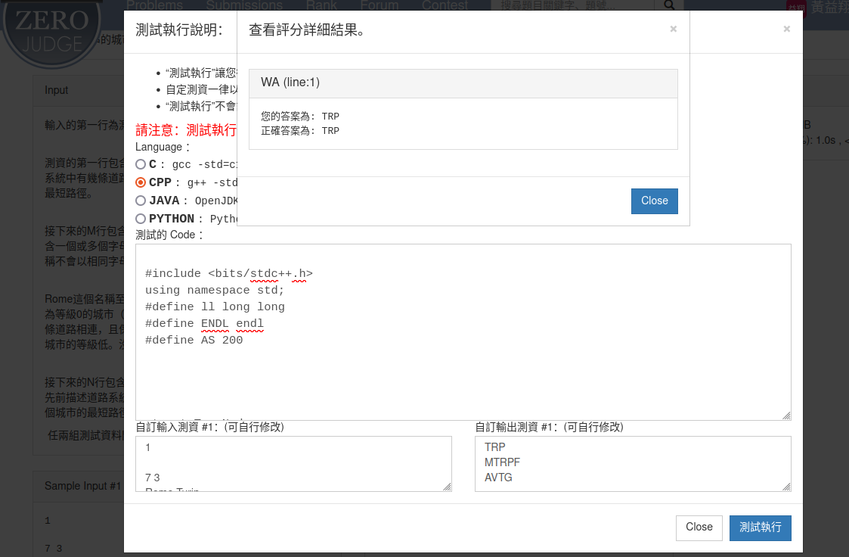Choose JAVA as the language
Image resolution: width=849 pixels, height=557 pixels.
coord(141,201)
